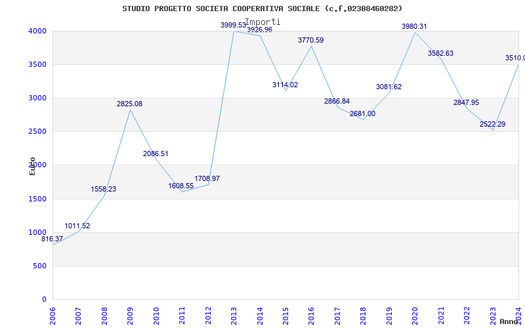This screenshot has width=525, height=328.
Task: Click y-axis tick label 3000
Action: coord(38,98)
